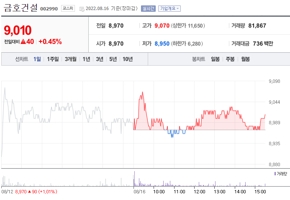
Task: Click the 실시간 button
Action: point(148,8)
